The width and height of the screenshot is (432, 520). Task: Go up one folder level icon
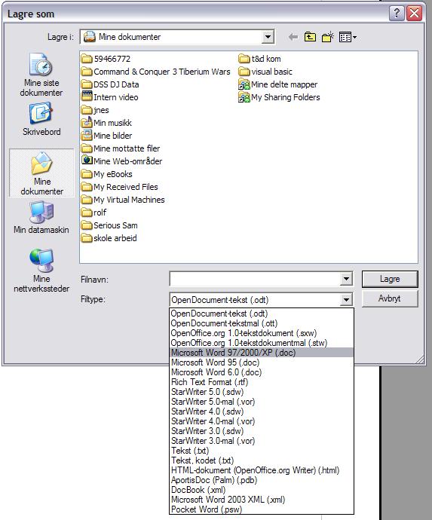pyautogui.click(x=310, y=37)
